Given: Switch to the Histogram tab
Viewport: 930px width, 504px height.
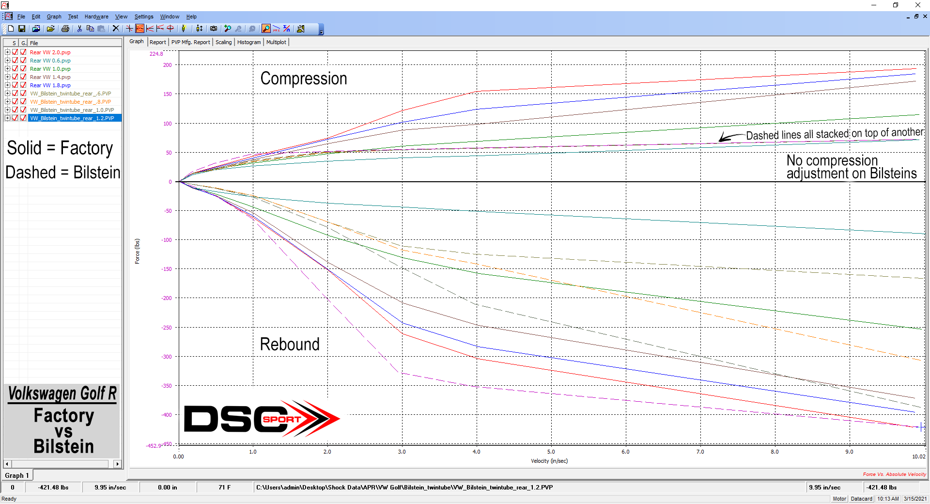Looking at the screenshot, I should [249, 42].
